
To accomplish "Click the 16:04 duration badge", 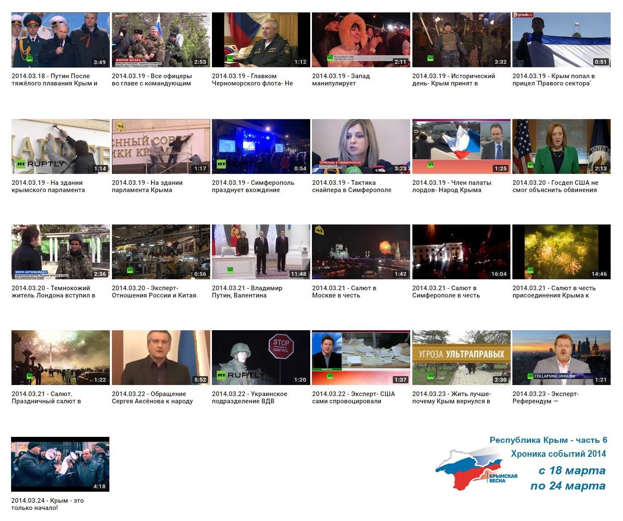I will 499,274.
